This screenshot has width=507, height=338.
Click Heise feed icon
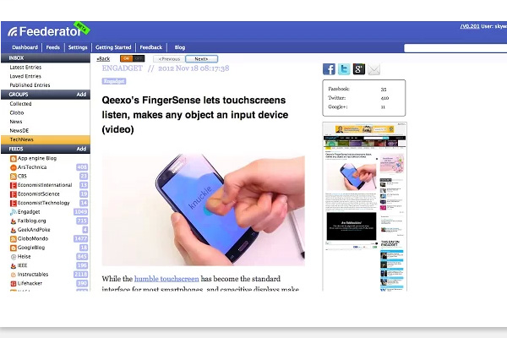(x=14, y=257)
